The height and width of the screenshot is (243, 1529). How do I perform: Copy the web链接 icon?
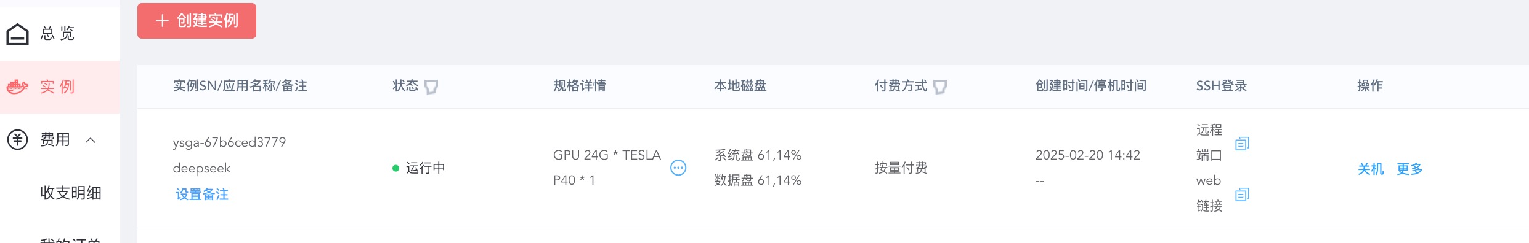(x=1242, y=195)
